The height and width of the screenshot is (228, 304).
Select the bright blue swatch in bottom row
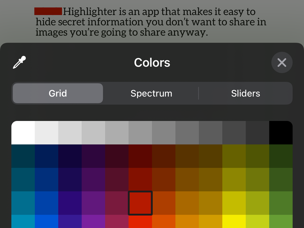click(x=47, y=222)
